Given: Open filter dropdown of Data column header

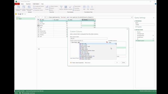Looking at the screenshot, I should click(52, 20).
